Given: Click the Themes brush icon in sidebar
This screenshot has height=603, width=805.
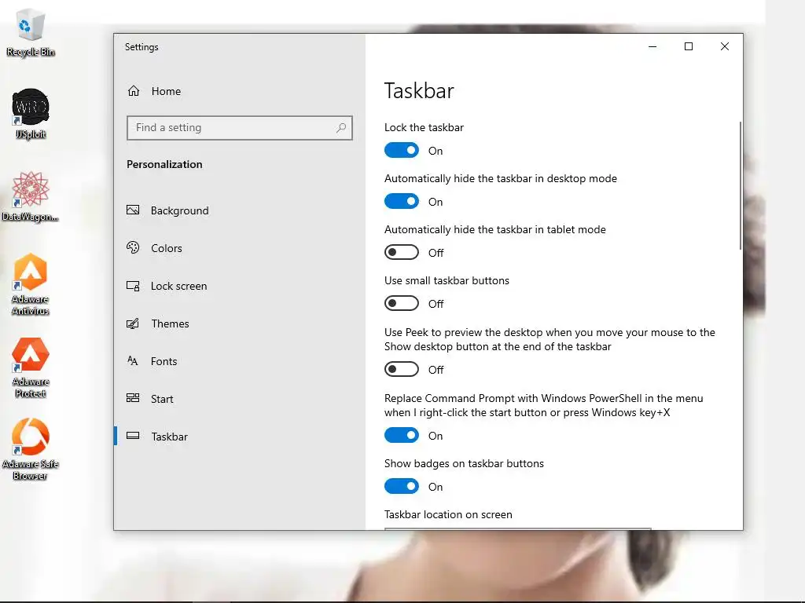Looking at the screenshot, I should [x=133, y=323].
